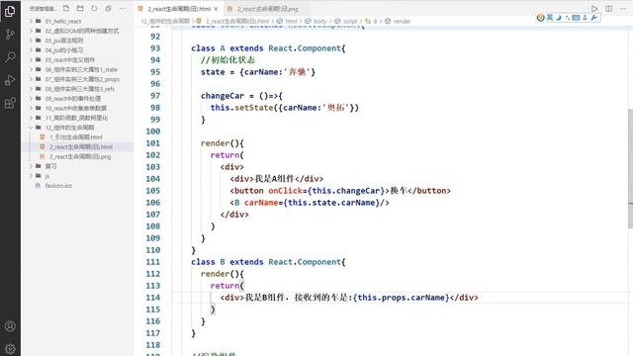Collapse the 12_组件的生命周期 folder
The image size is (633, 356).
click(x=77, y=128)
